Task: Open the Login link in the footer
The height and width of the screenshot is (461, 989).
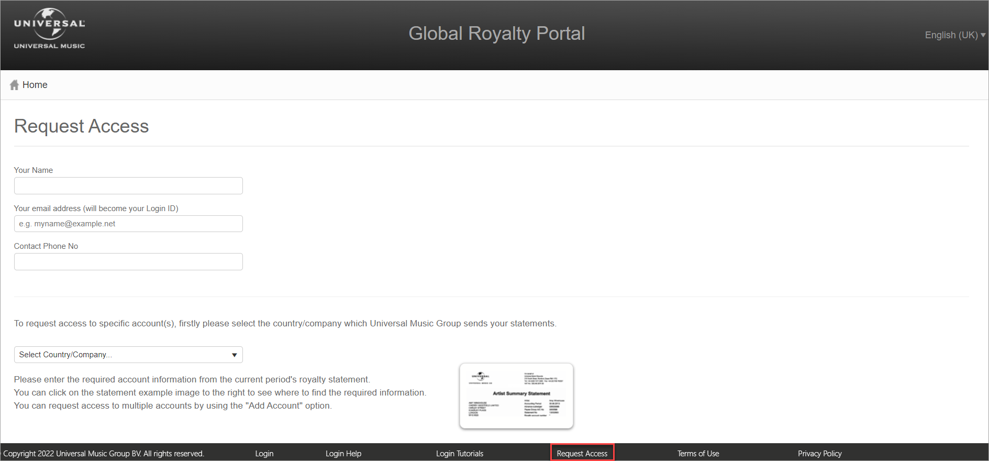Action: tap(264, 454)
